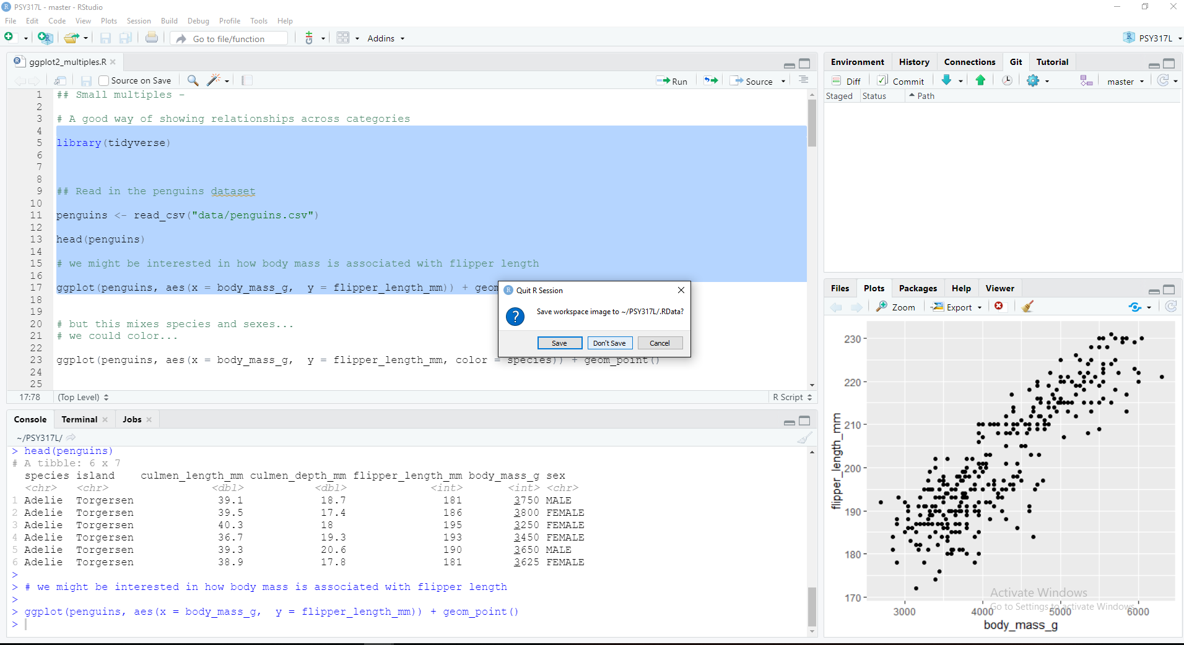Switch to the Terminal tab

click(79, 419)
